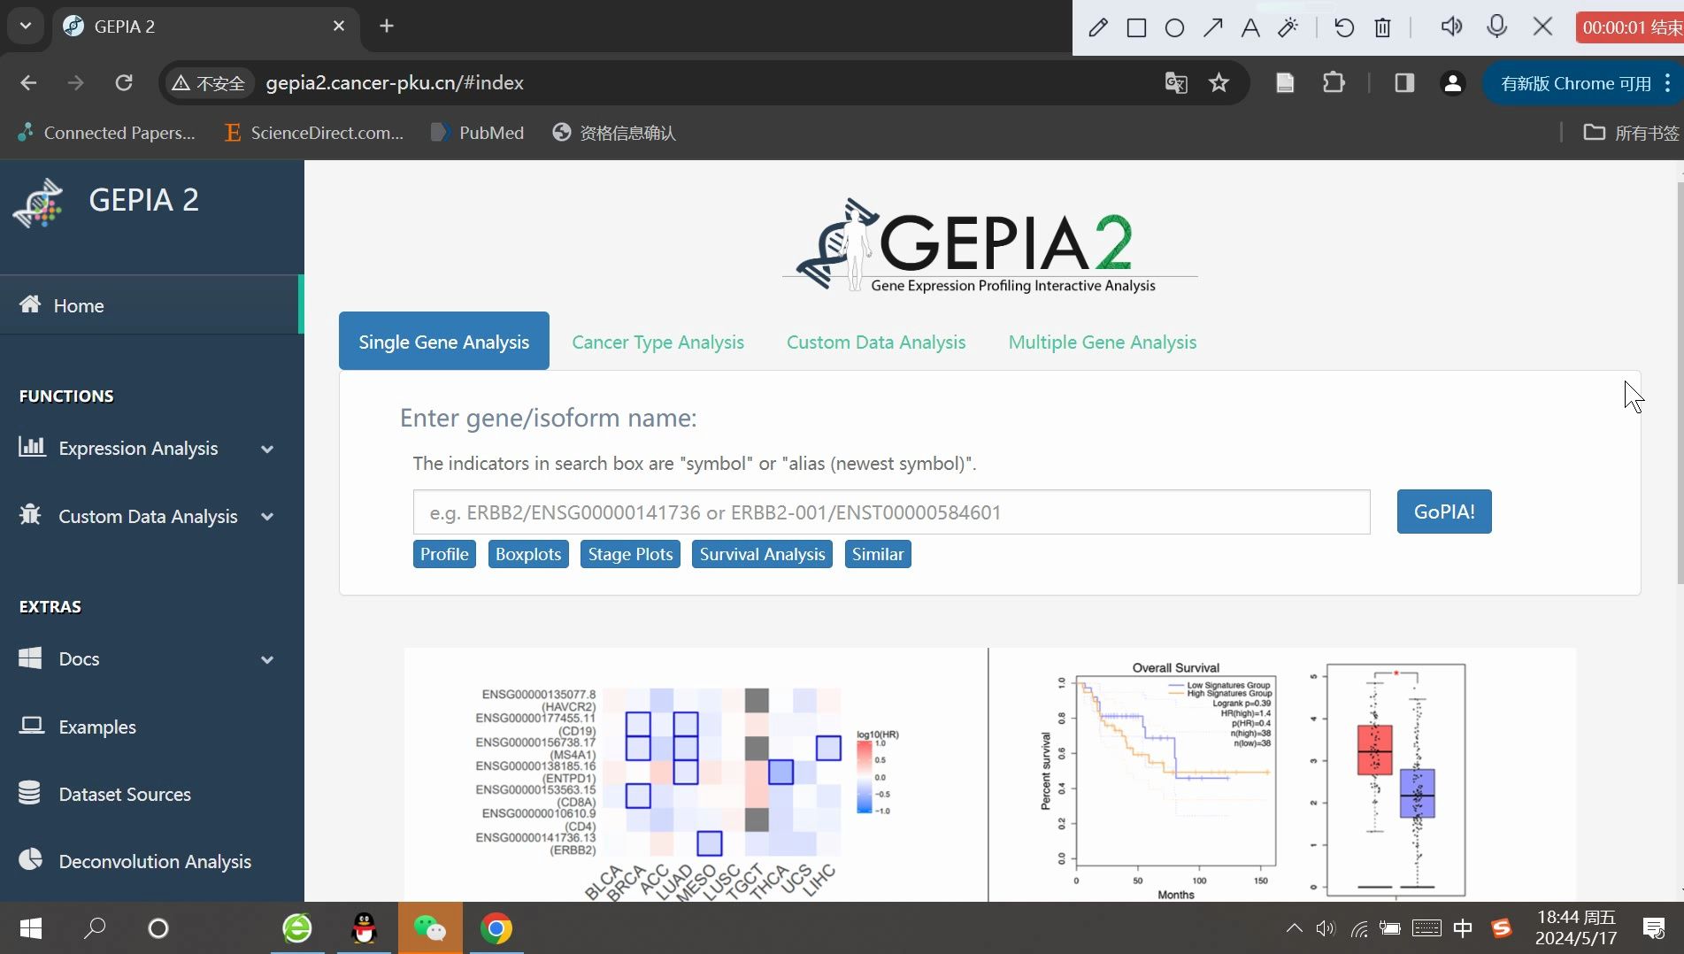Open the Windows notification center
The image size is (1684, 954).
click(x=1653, y=928)
